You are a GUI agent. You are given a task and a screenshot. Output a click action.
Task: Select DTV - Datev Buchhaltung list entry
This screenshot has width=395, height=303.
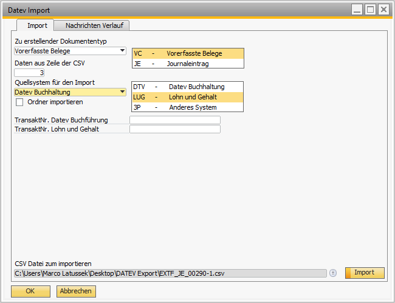pos(187,87)
